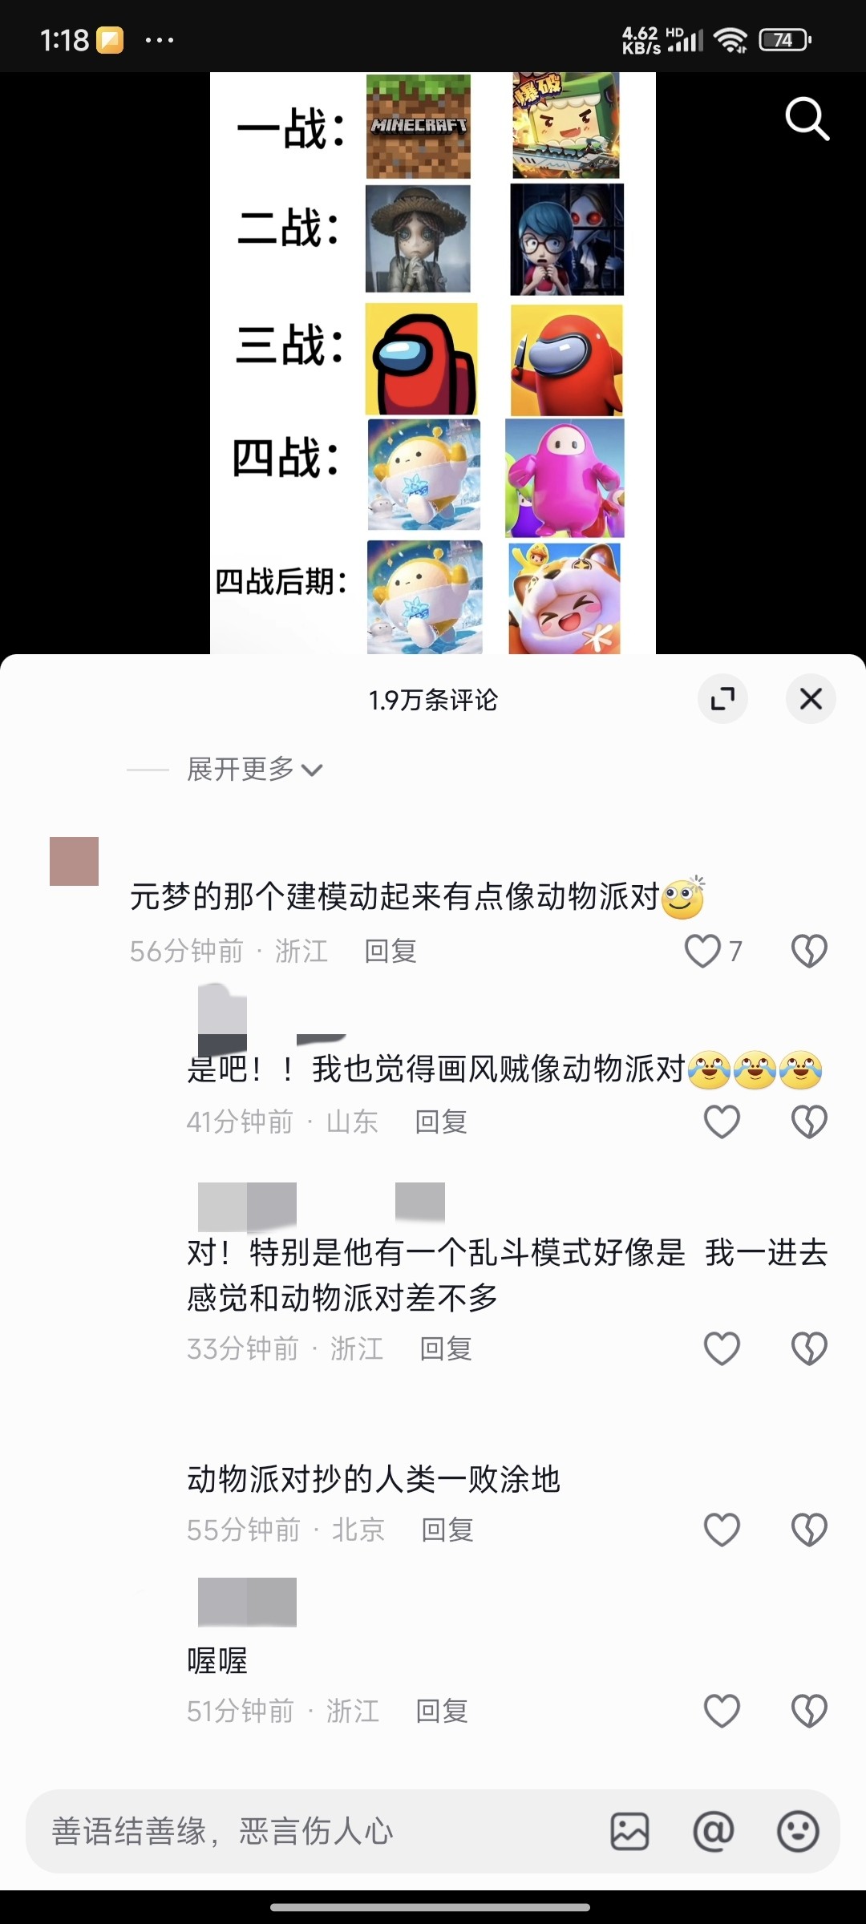
Task: Dislike the 是吧！！ reply
Action: click(x=809, y=1122)
